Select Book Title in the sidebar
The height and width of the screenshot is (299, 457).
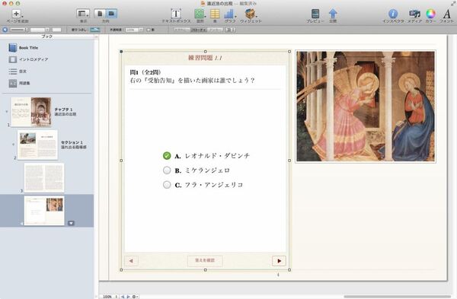coord(28,48)
